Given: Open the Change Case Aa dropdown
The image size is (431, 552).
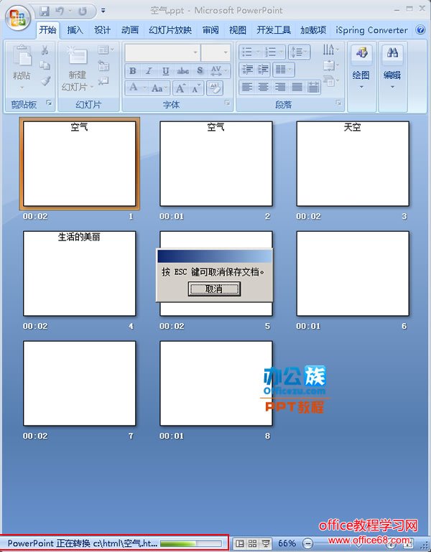Looking at the screenshot, I should [159, 88].
